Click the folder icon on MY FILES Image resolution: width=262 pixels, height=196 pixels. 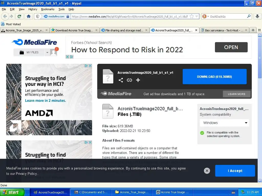click(22, 53)
